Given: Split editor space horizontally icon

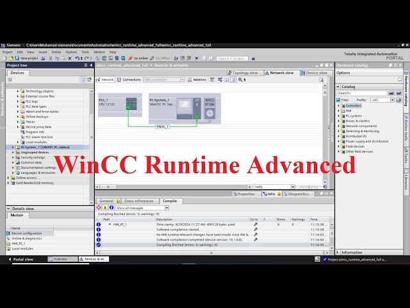Looking at the screenshot, I should (x=204, y=58).
